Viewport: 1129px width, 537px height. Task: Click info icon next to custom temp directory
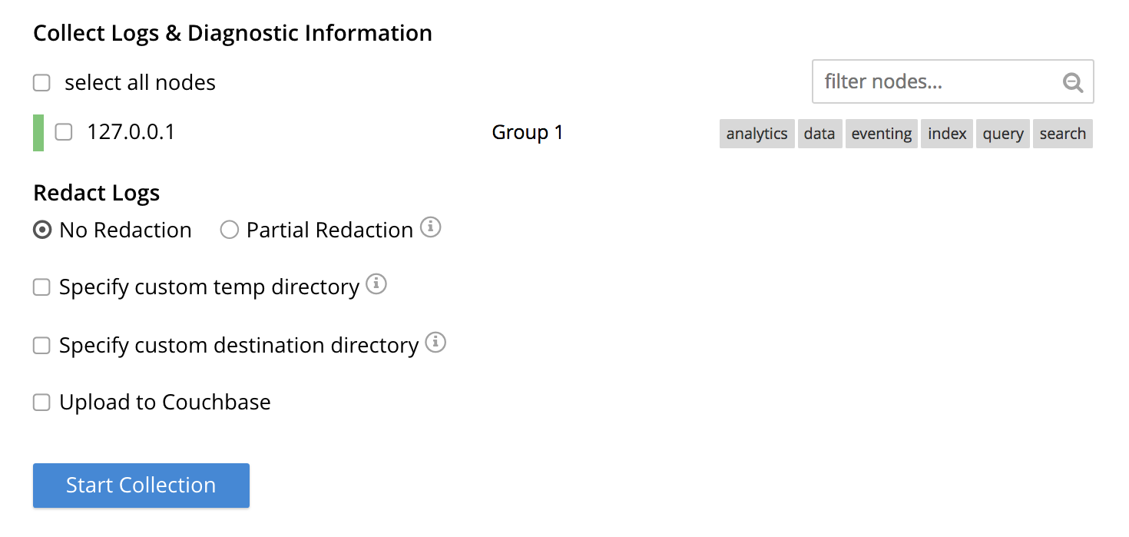point(376,285)
